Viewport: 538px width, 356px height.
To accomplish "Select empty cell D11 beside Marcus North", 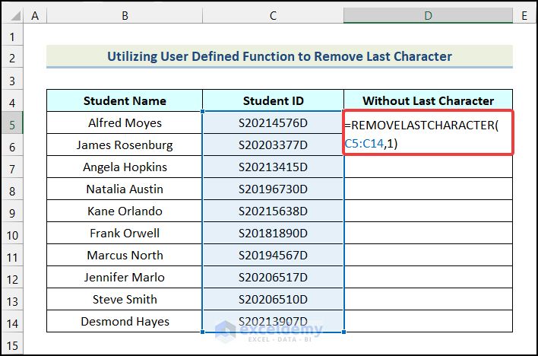I will pyautogui.click(x=429, y=255).
